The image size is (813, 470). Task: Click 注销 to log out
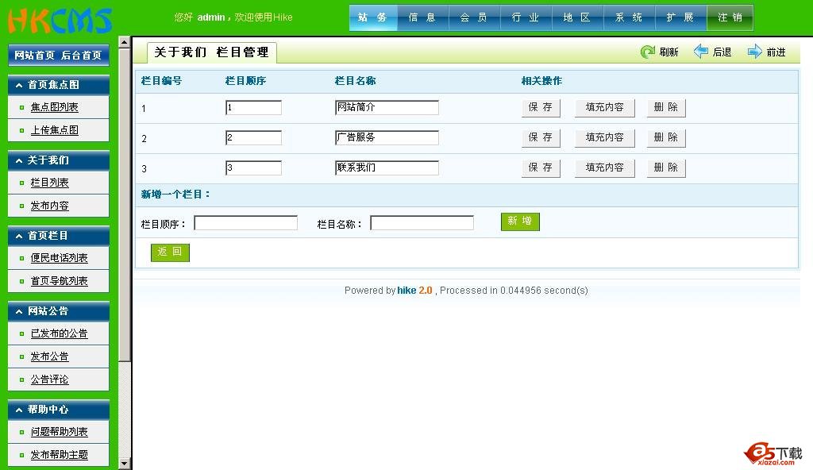[730, 17]
